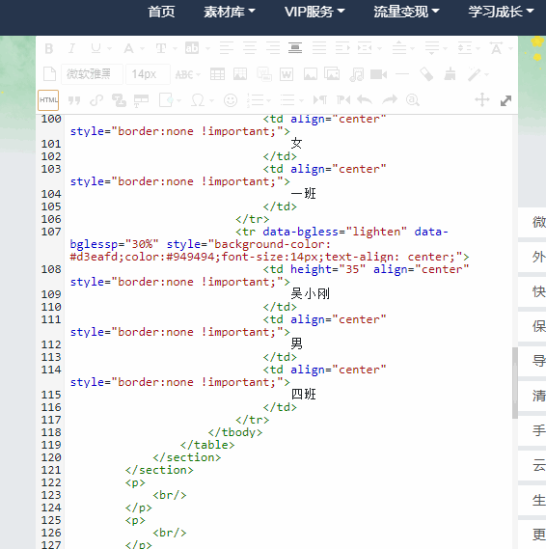Click the emoticon smiley icon

[231, 100]
